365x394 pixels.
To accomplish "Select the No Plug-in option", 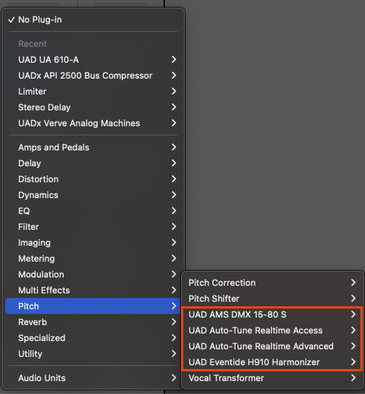I will [x=92, y=20].
